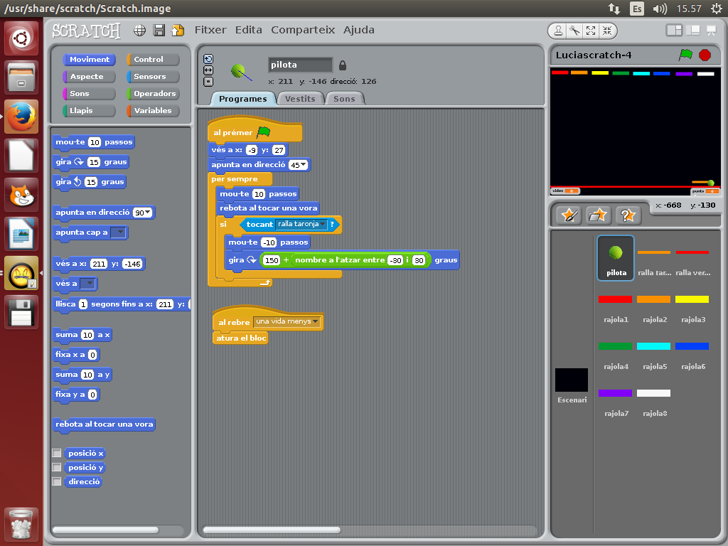The height and width of the screenshot is (546, 728).
Task: Toggle the direcció checkbox
Action: [x=57, y=482]
